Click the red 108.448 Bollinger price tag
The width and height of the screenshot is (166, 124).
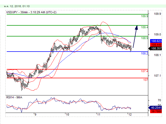pyautogui.click(x=156, y=45)
